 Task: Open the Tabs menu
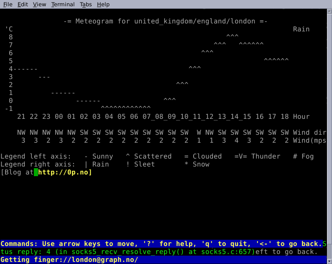click(86, 4)
